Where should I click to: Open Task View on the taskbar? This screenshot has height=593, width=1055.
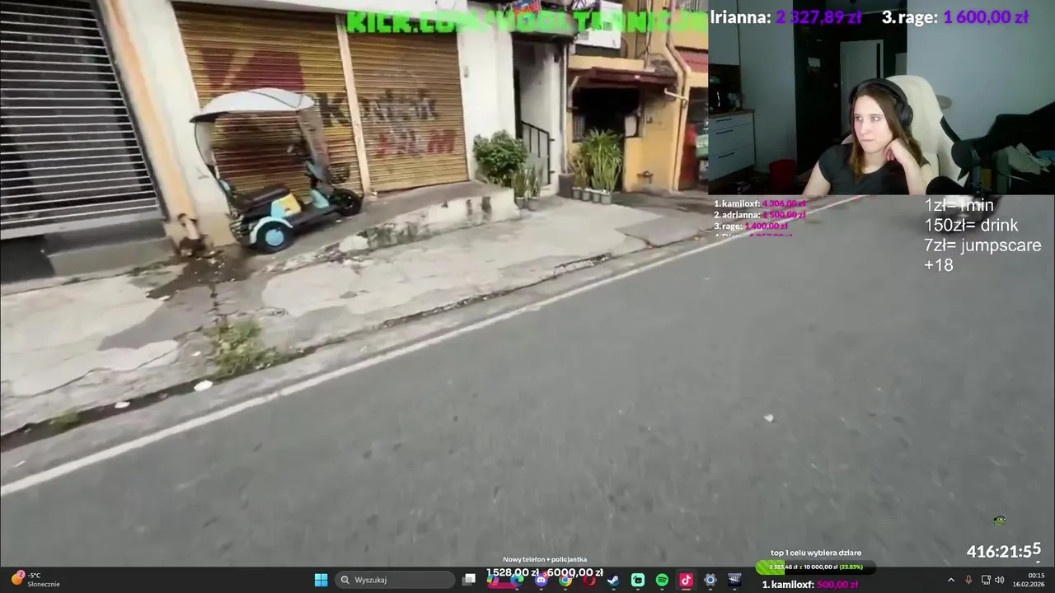pyautogui.click(x=469, y=580)
